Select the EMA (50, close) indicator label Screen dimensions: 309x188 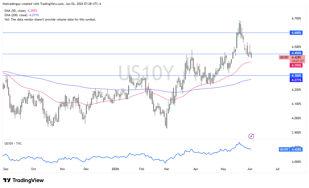pos(16,11)
